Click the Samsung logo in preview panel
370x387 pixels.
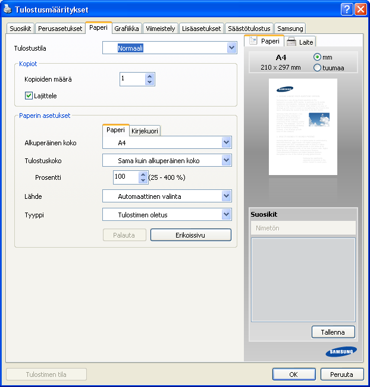341,351
